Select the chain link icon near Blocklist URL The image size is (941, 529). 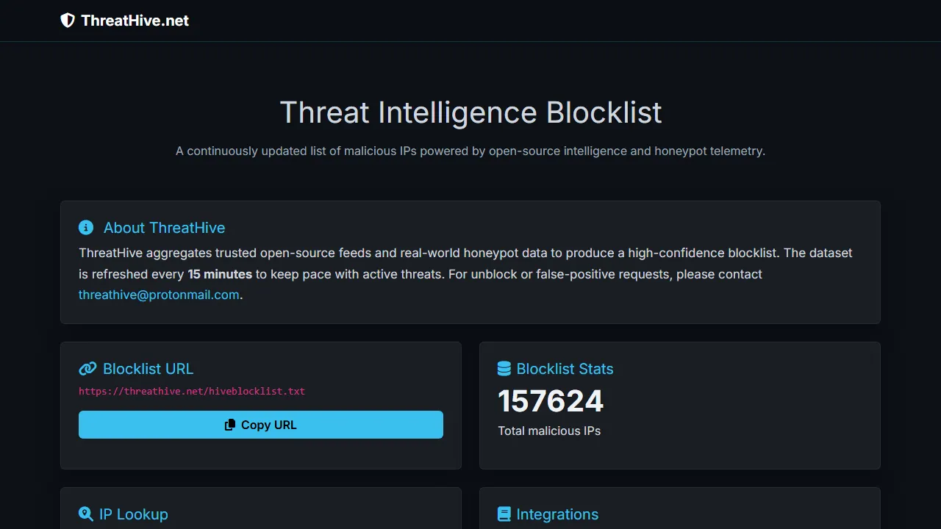pyautogui.click(x=87, y=368)
